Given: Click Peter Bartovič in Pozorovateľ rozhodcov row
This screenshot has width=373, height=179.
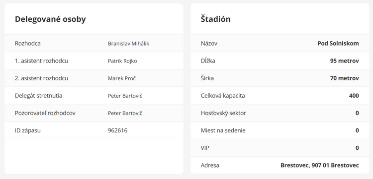Looking at the screenshot, I should point(125,113).
